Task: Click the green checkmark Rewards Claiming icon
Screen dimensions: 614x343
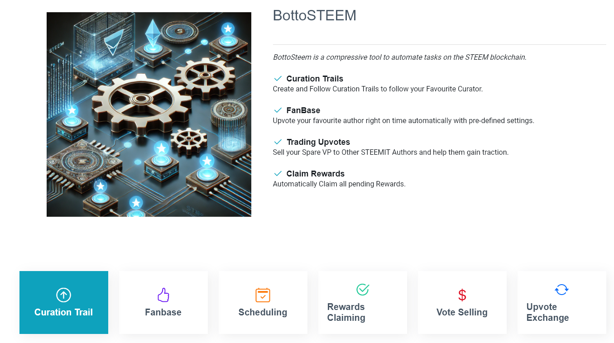Action: click(363, 290)
